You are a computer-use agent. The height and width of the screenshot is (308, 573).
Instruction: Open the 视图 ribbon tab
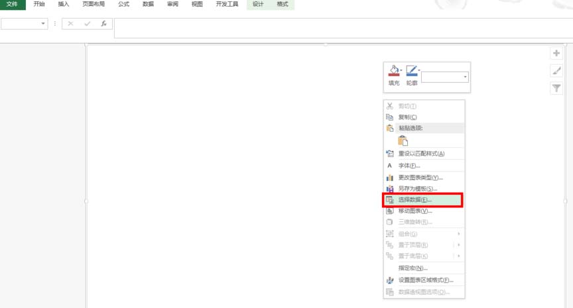pyautogui.click(x=197, y=5)
